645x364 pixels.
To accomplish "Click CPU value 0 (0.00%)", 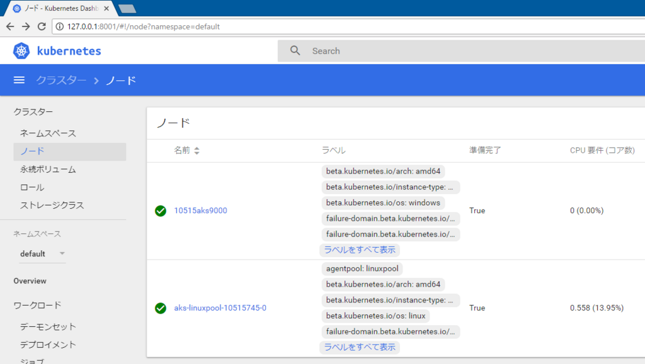I will click(586, 211).
